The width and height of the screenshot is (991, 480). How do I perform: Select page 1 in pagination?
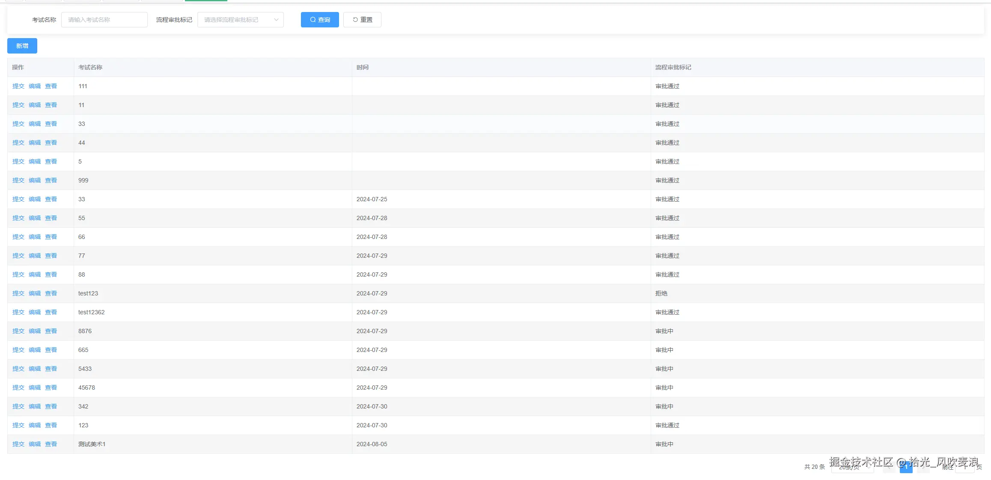coord(906,468)
